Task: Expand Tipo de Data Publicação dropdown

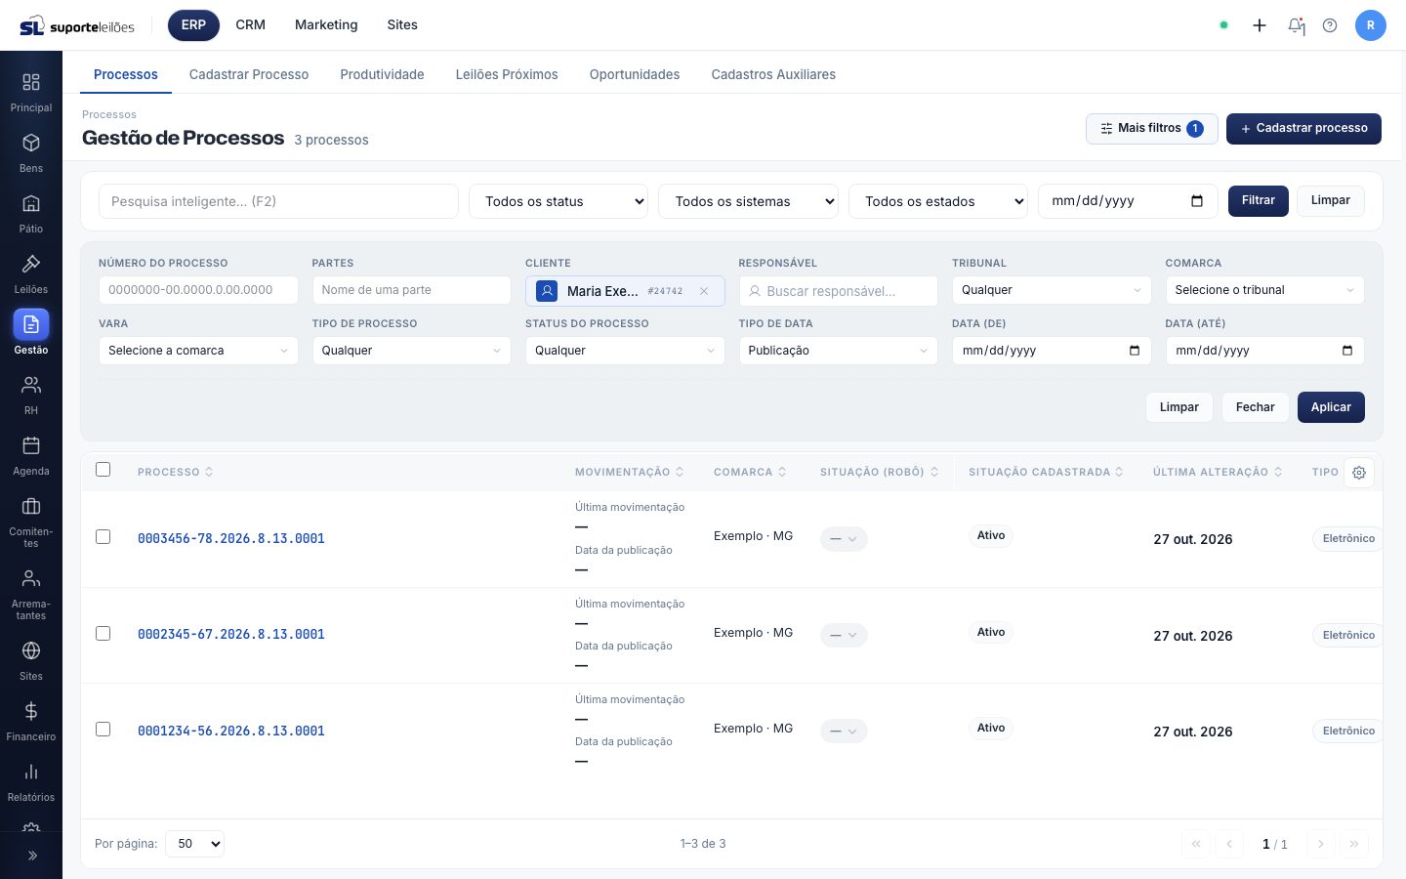Action: [839, 351]
